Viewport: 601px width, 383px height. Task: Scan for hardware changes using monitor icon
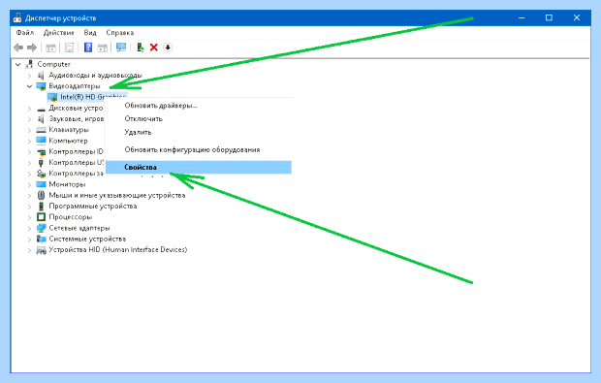click(x=121, y=48)
